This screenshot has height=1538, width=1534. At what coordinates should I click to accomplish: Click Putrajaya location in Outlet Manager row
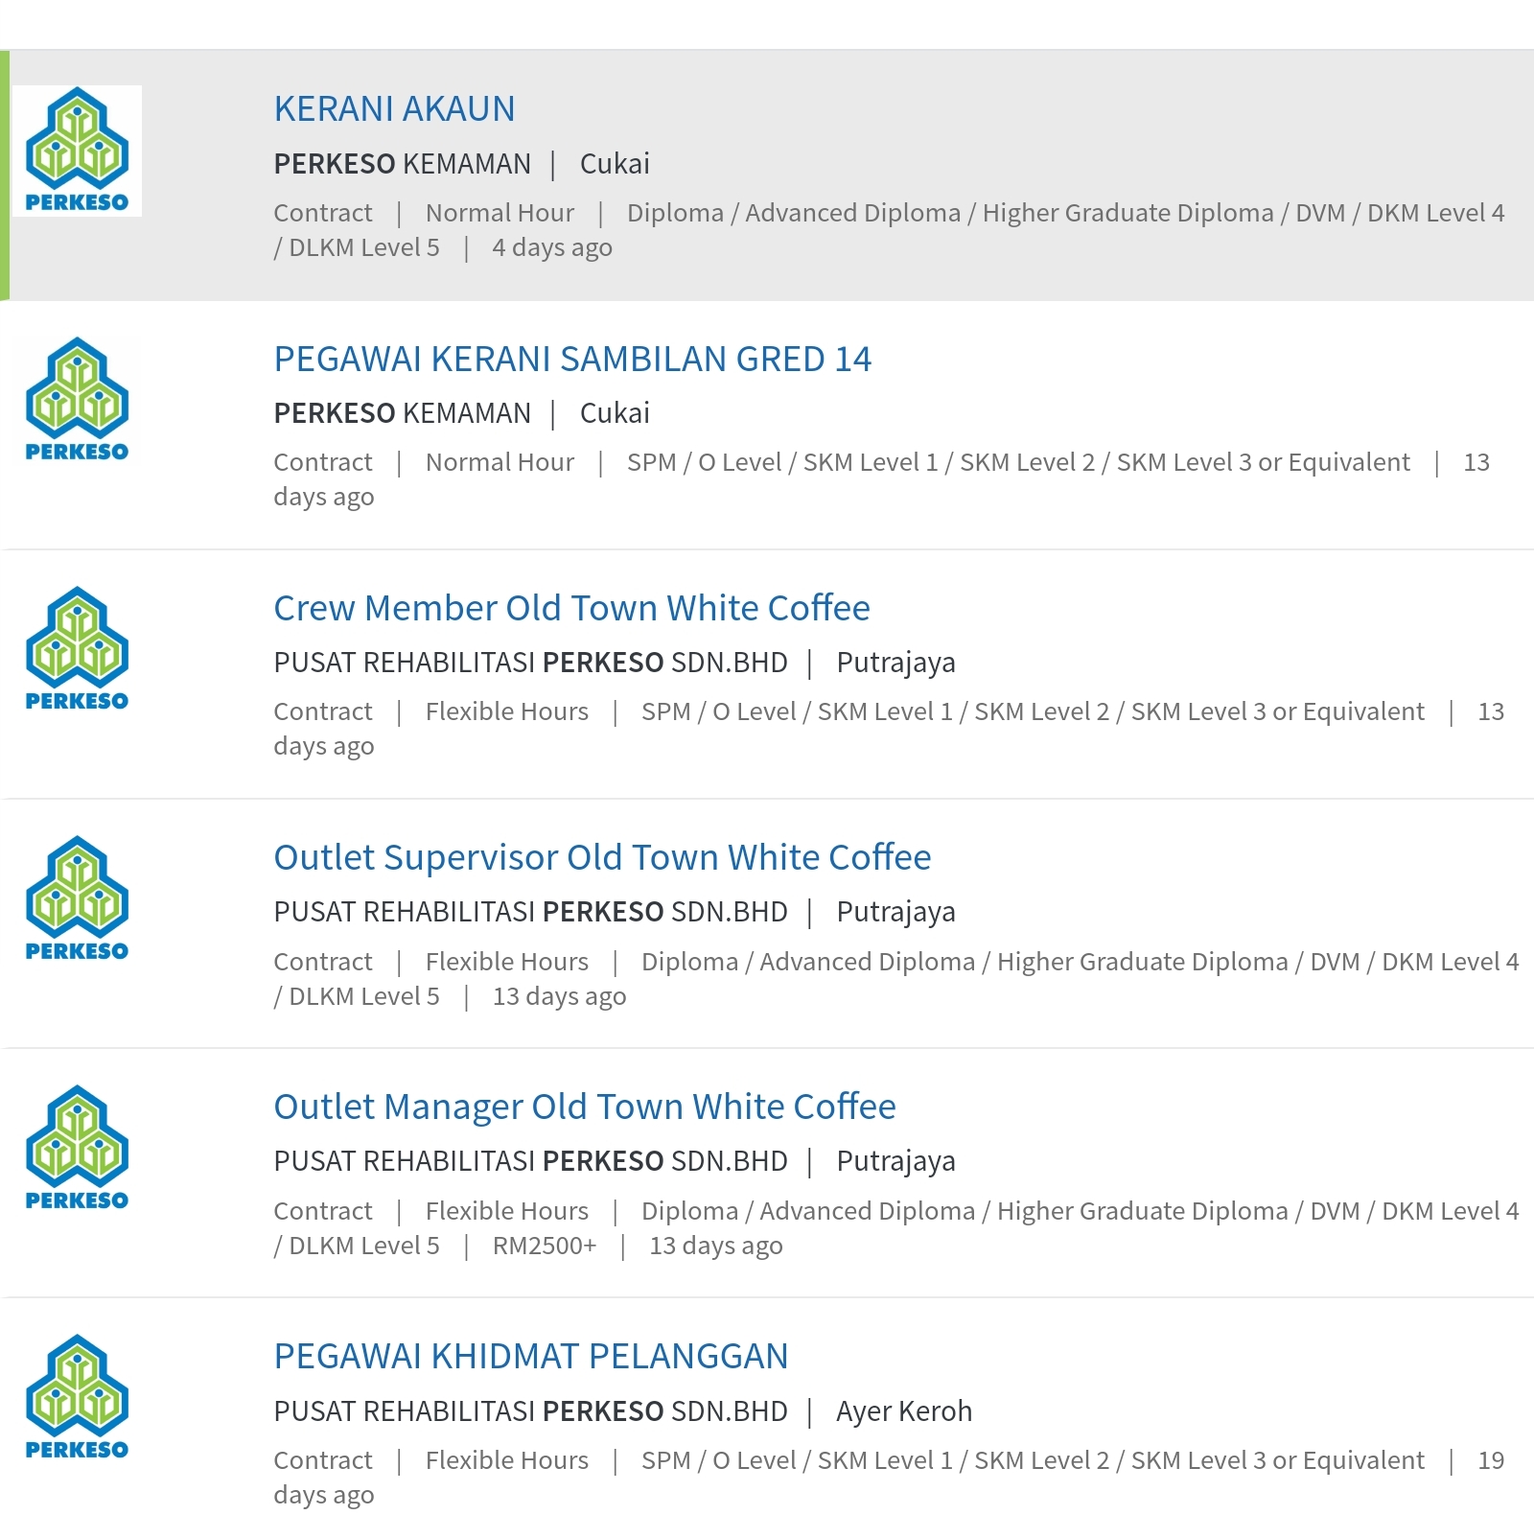point(895,1162)
